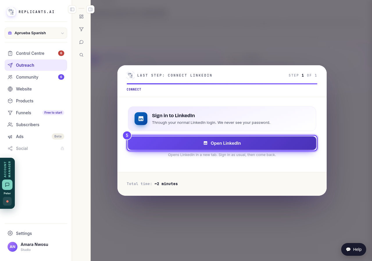
Task: Click the Open LinkedIn button
Action: tap(222, 143)
